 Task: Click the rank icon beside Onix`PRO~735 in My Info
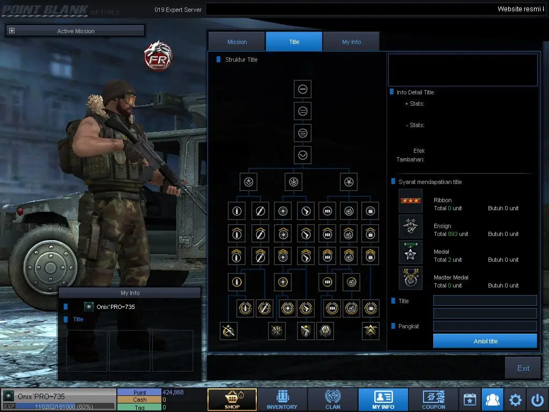tap(89, 306)
